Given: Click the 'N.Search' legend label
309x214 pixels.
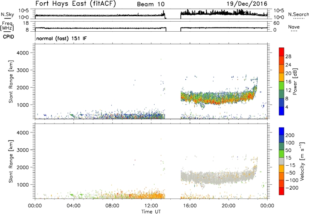Looking at the screenshot, I should coord(298,14).
